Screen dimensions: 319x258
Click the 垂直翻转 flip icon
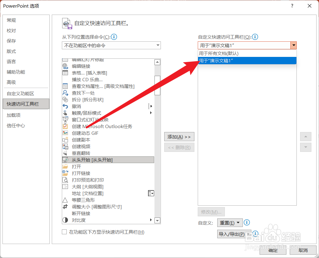coord(66,153)
